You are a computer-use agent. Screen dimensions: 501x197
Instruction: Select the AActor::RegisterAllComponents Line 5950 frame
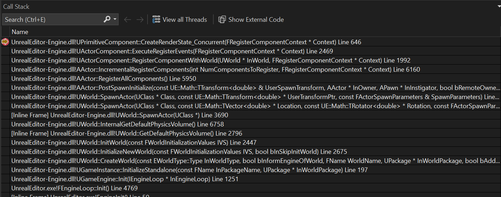(x=104, y=79)
